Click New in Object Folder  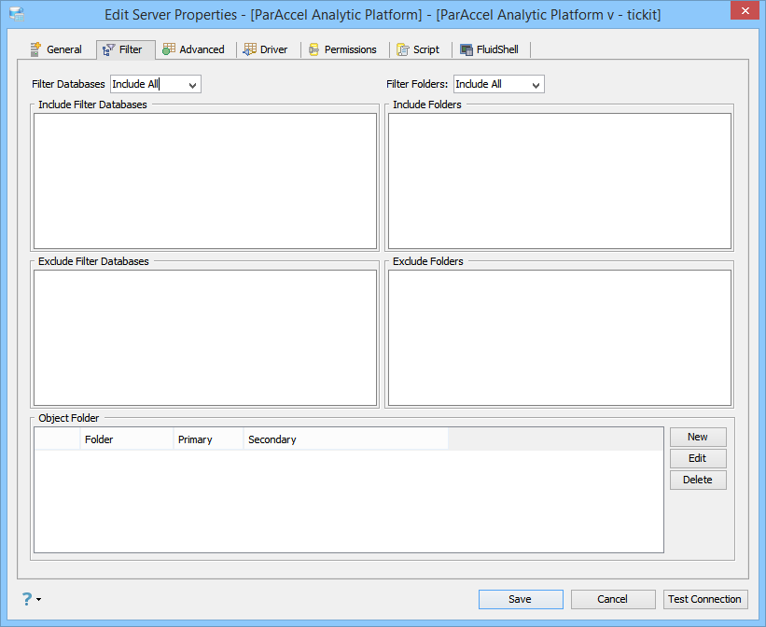point(698,437)
